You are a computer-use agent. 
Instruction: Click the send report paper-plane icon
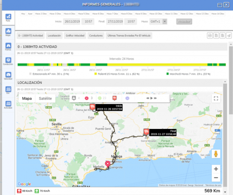tap(229, 36)
